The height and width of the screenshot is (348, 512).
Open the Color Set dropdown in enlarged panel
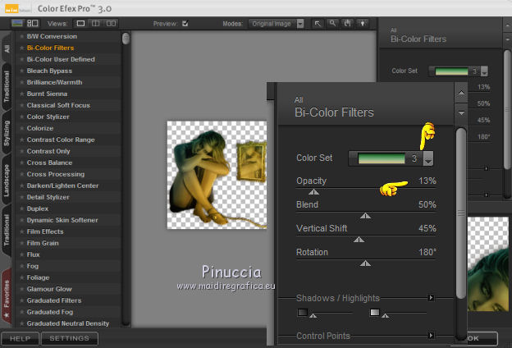pyautogui.click(x=428, y=158)
